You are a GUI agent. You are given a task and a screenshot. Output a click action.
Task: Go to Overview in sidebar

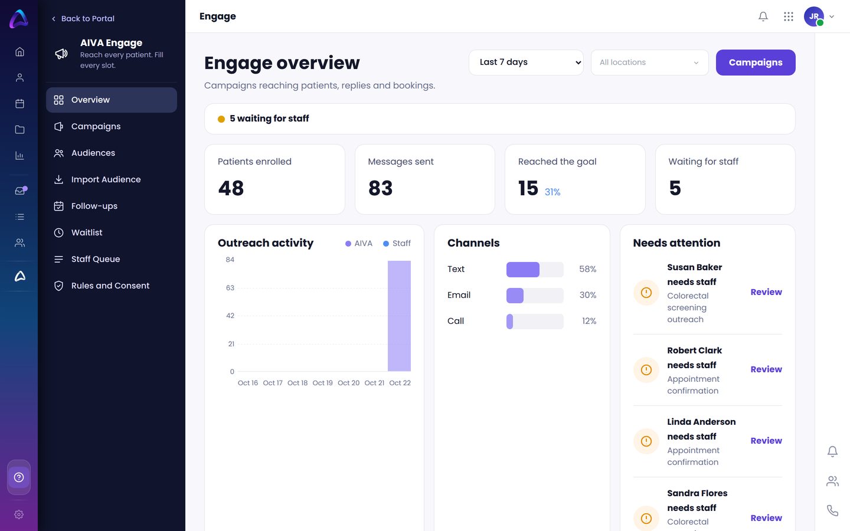click(112, 100)
